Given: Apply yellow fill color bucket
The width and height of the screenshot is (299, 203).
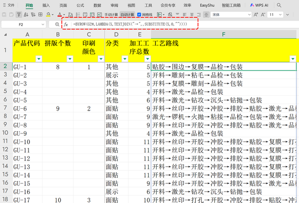Looking at the screenshot, I should pos(48,14).
